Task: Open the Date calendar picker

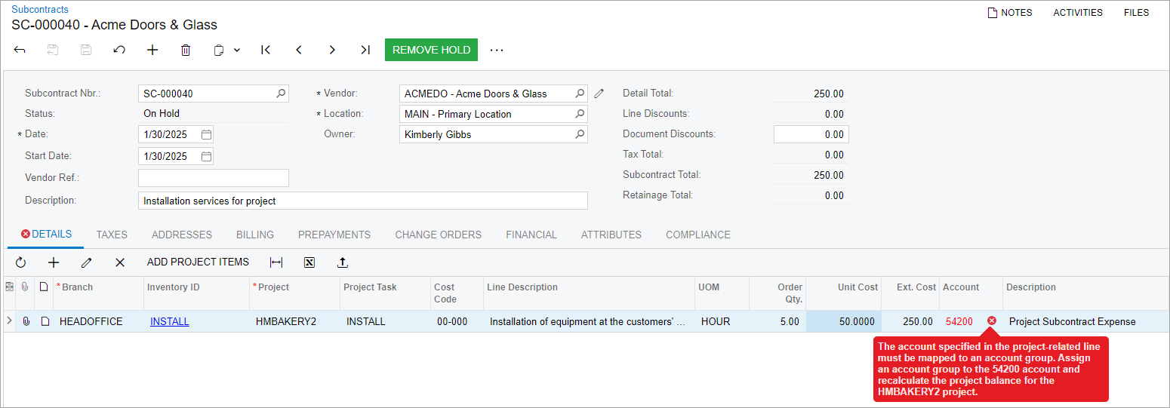Action: coord(206,135)
